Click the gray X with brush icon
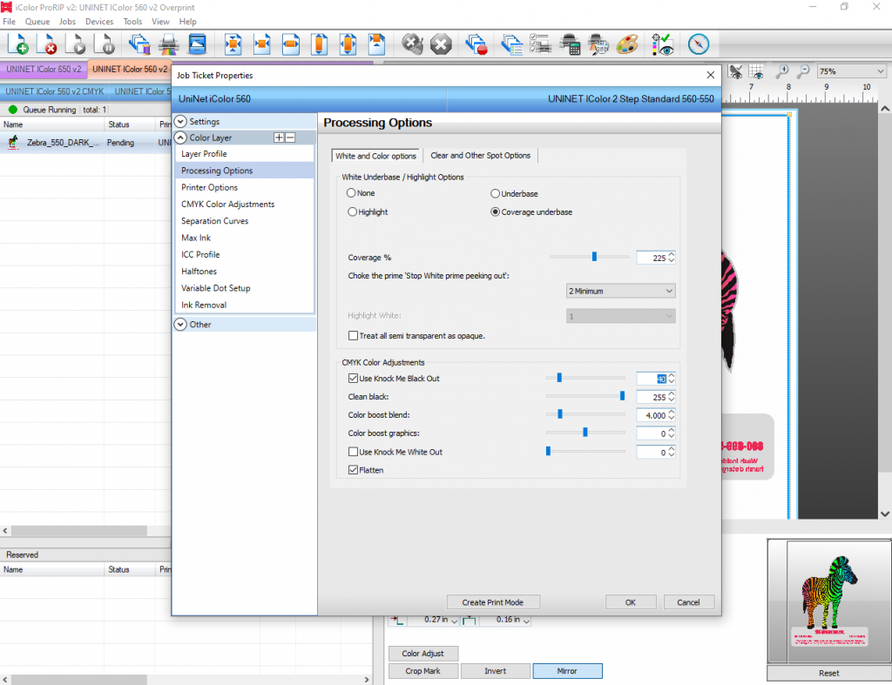Screen dimensions: 892x685 click(412, 44)
